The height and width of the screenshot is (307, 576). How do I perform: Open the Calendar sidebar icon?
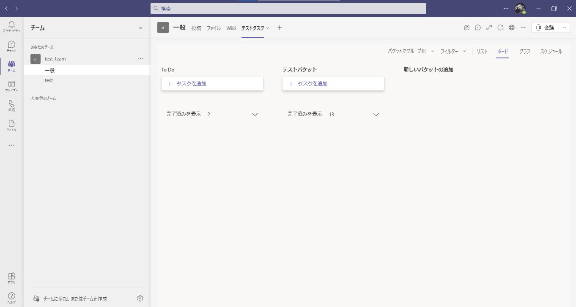click(x=11, y=86)
